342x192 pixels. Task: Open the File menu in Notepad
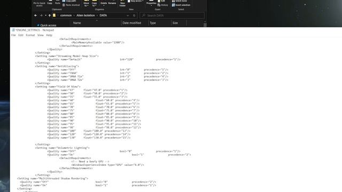click(13, 35)
